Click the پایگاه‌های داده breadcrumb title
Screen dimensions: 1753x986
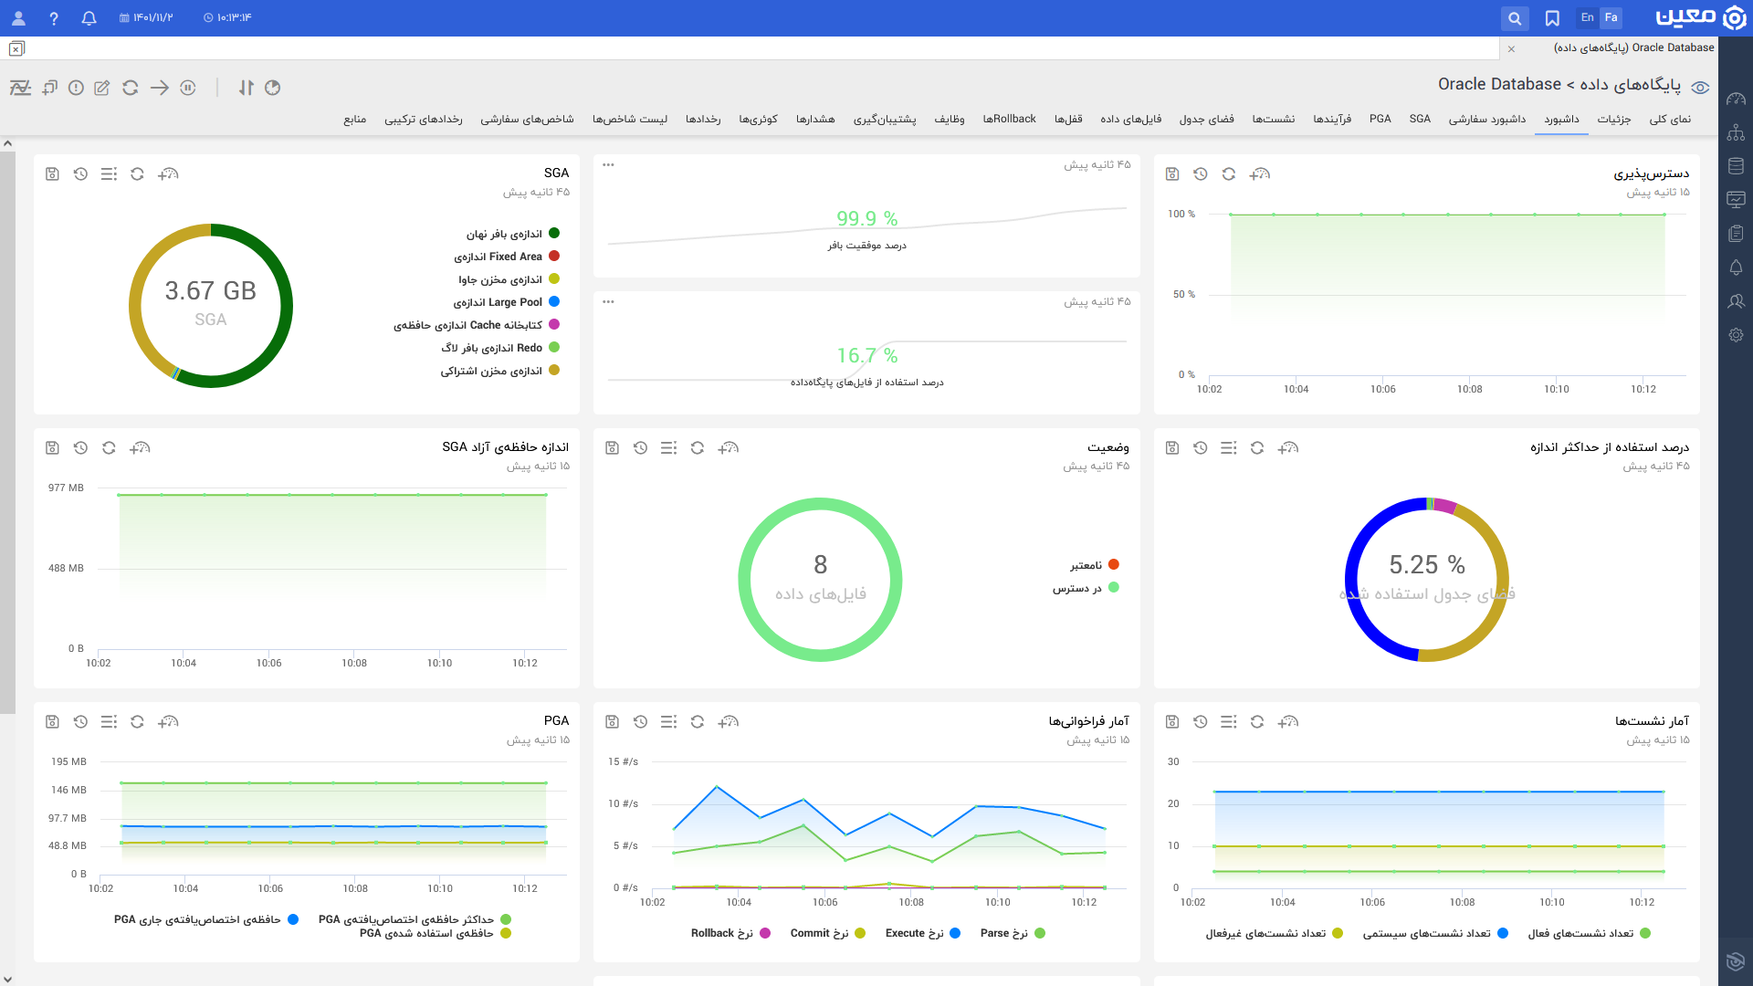pyautogui.click(x=1630, y=84)
